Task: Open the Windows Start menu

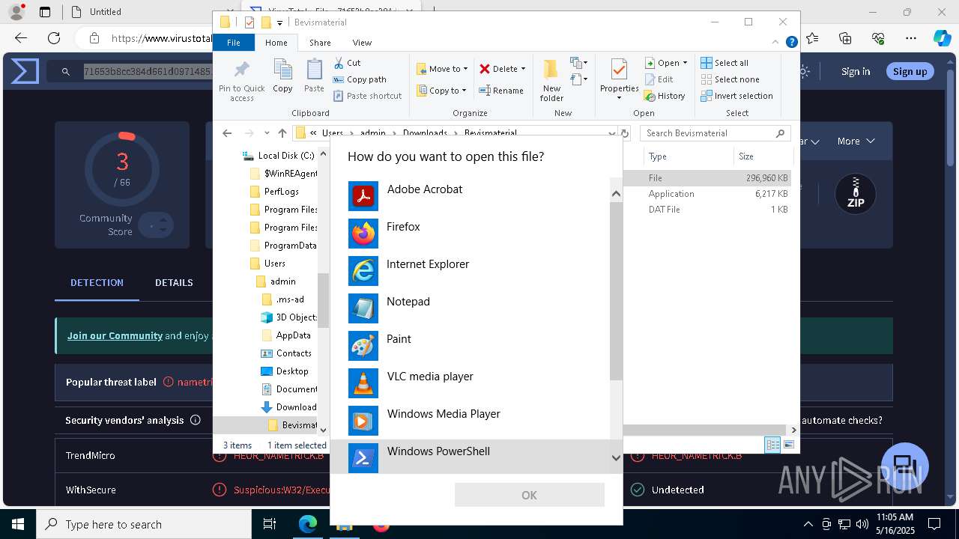Action: pyautogui.click(x=17, y=524)
